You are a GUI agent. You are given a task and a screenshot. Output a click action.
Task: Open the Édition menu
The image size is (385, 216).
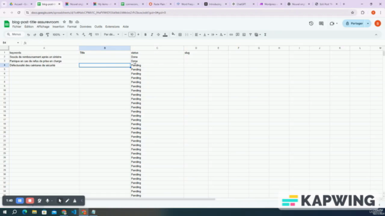29,26
